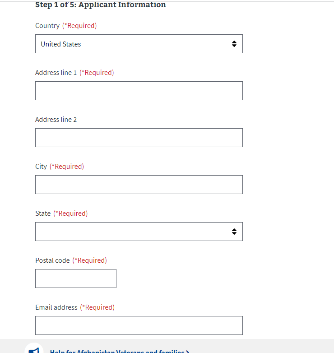Viewport: 334px width, 353px height.
Task: Focus the Address line 1 text box
Action: [x=139, y=91]
